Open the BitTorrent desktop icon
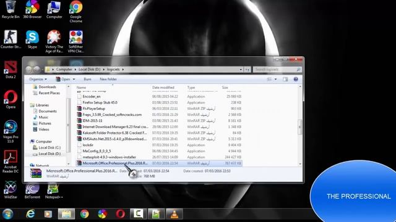Screen dimensions: 396x222 coord(32,190)
